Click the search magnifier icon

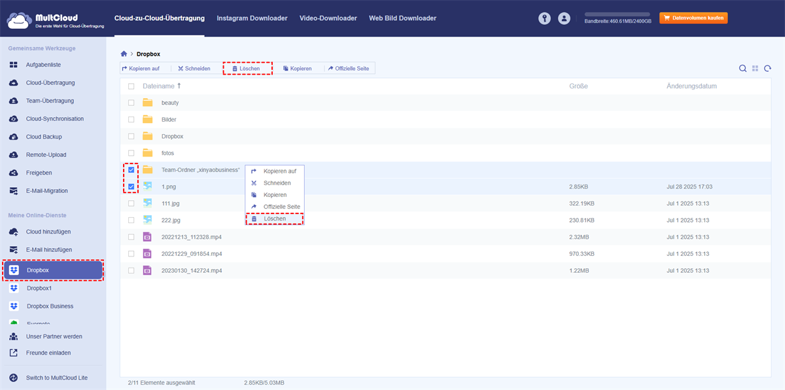(742, 69)
